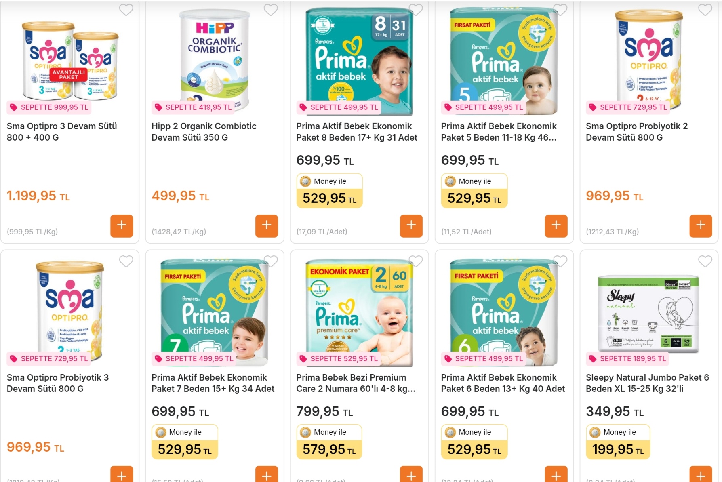Click the Sma Optipro 3 advantage pack image
The height and width of the screenshot is (482, 722).
[69, 61]
